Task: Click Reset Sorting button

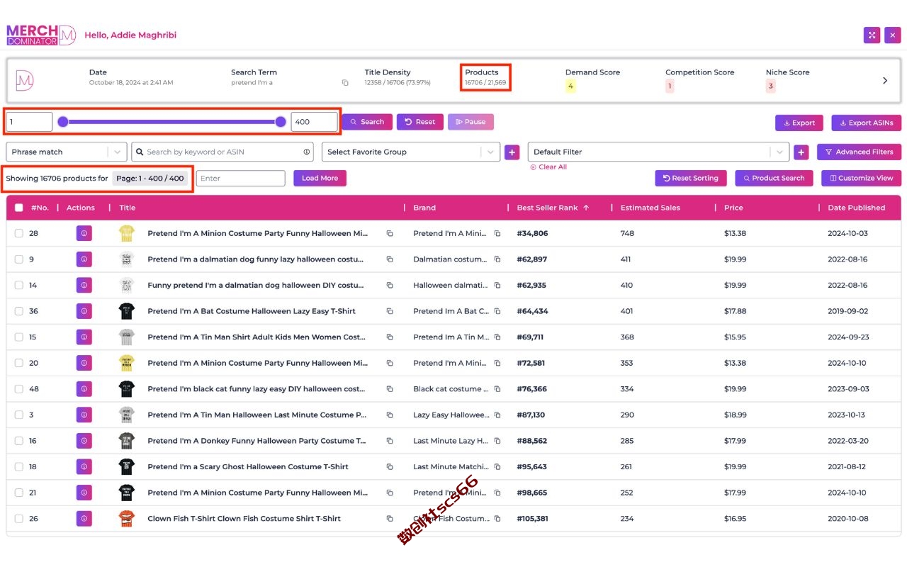Action: [x=690, y=178]
